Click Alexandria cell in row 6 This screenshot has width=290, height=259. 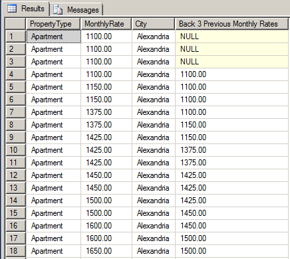click(x=154, y=100)
